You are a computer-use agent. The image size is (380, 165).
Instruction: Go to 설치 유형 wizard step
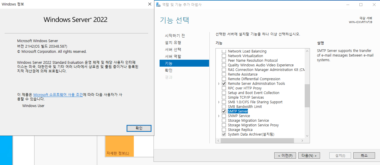pyautogui.click(x=173, y=43)
